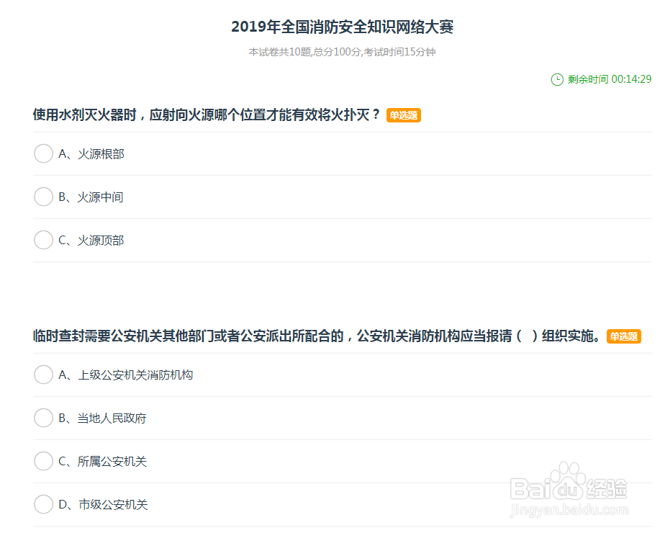
Task: Click the 单选题 badge on the second question
Action: click(623, 336)
